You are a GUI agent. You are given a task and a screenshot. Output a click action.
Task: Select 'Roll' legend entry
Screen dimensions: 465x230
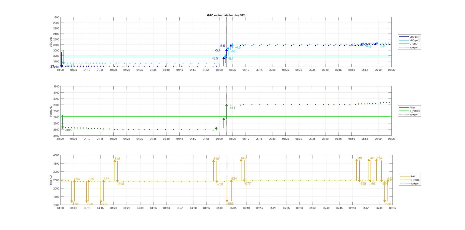[413, 177]
